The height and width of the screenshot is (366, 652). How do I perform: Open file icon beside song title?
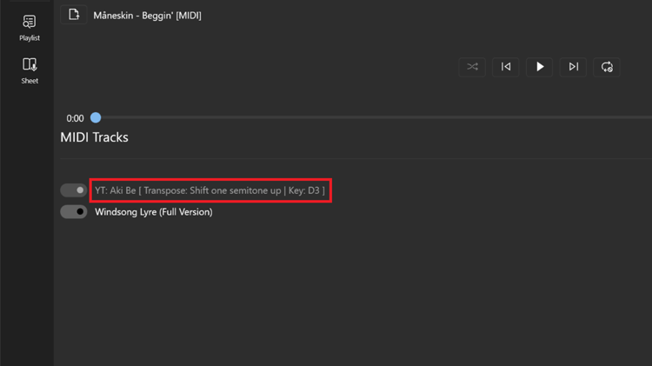(74, 15)
